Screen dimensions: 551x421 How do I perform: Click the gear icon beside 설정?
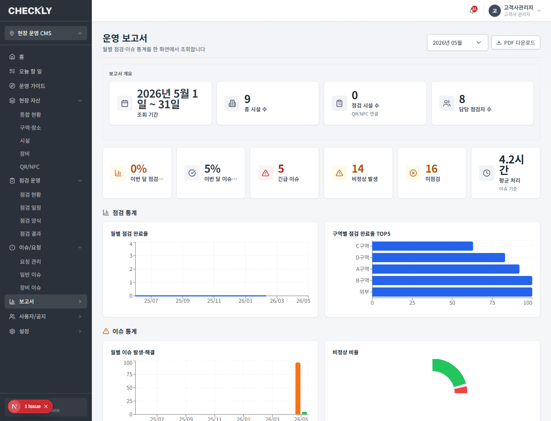click(x=12, y=331)
